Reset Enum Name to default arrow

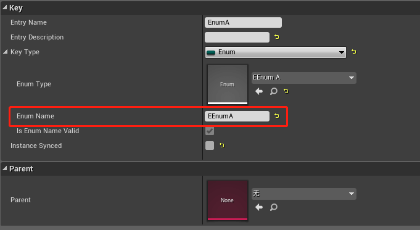pos(277,116)
